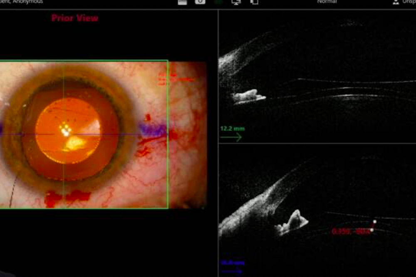Click the Prior View label
The image size is (416, 277).
[x=75, y=18]
